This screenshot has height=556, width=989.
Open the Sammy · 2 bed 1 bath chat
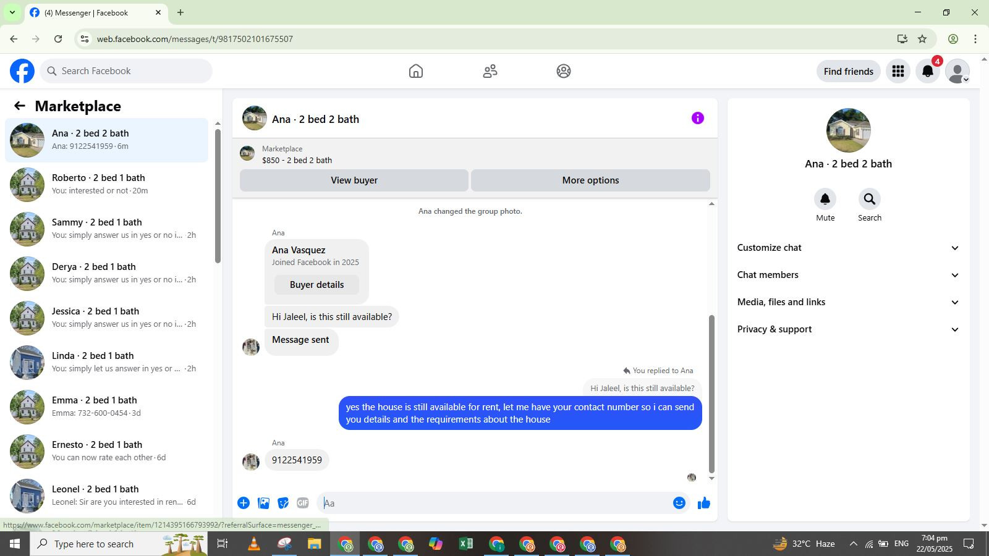coord(106,229)
